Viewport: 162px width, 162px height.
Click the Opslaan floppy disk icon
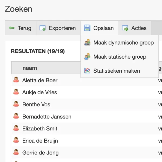[87, 28]
